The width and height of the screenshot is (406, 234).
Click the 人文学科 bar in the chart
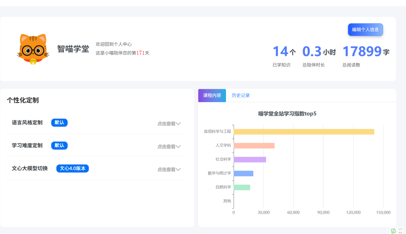click(x=254, y=145)
